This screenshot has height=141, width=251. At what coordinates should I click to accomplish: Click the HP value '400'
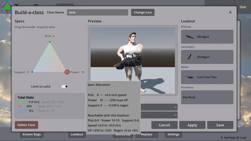[x=29, y=106]
